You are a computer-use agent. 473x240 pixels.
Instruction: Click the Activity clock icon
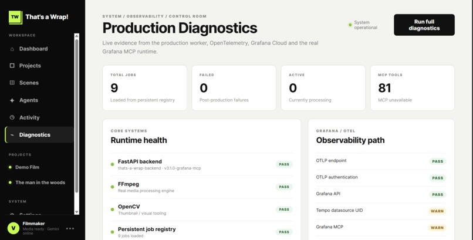pyautogui.click(x=12, y=117)
